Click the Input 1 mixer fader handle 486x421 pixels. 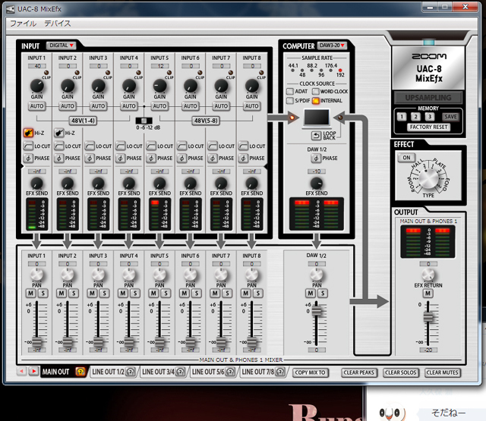tap(37, 342)
